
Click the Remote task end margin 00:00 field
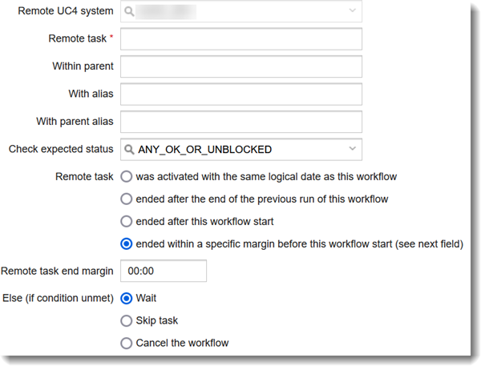pyautogui.click(x=164, y=271)
